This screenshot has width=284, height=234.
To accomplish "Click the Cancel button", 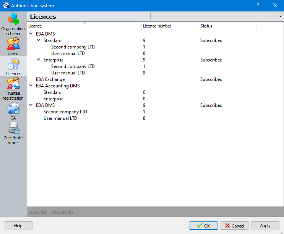I will tap(234, 226).
